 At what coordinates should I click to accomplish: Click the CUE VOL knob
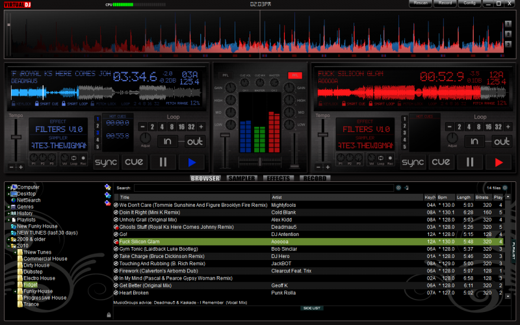245,83
